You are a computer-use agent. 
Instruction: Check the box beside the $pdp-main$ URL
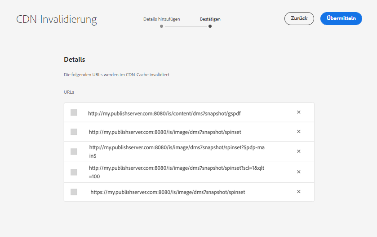pyautogui.click(x=74, y=152)
